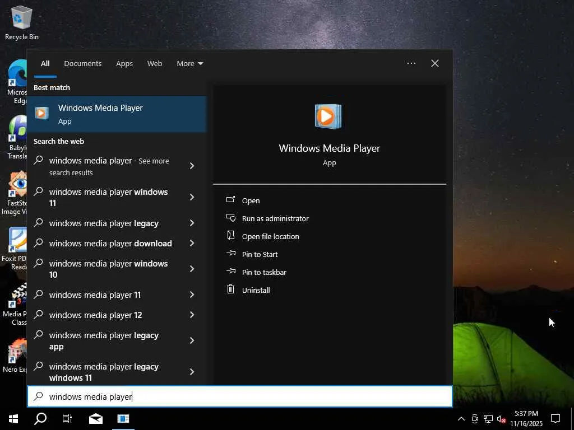
Task: Click the muted volume speaker tray icon
Action: tap(501, 419)
